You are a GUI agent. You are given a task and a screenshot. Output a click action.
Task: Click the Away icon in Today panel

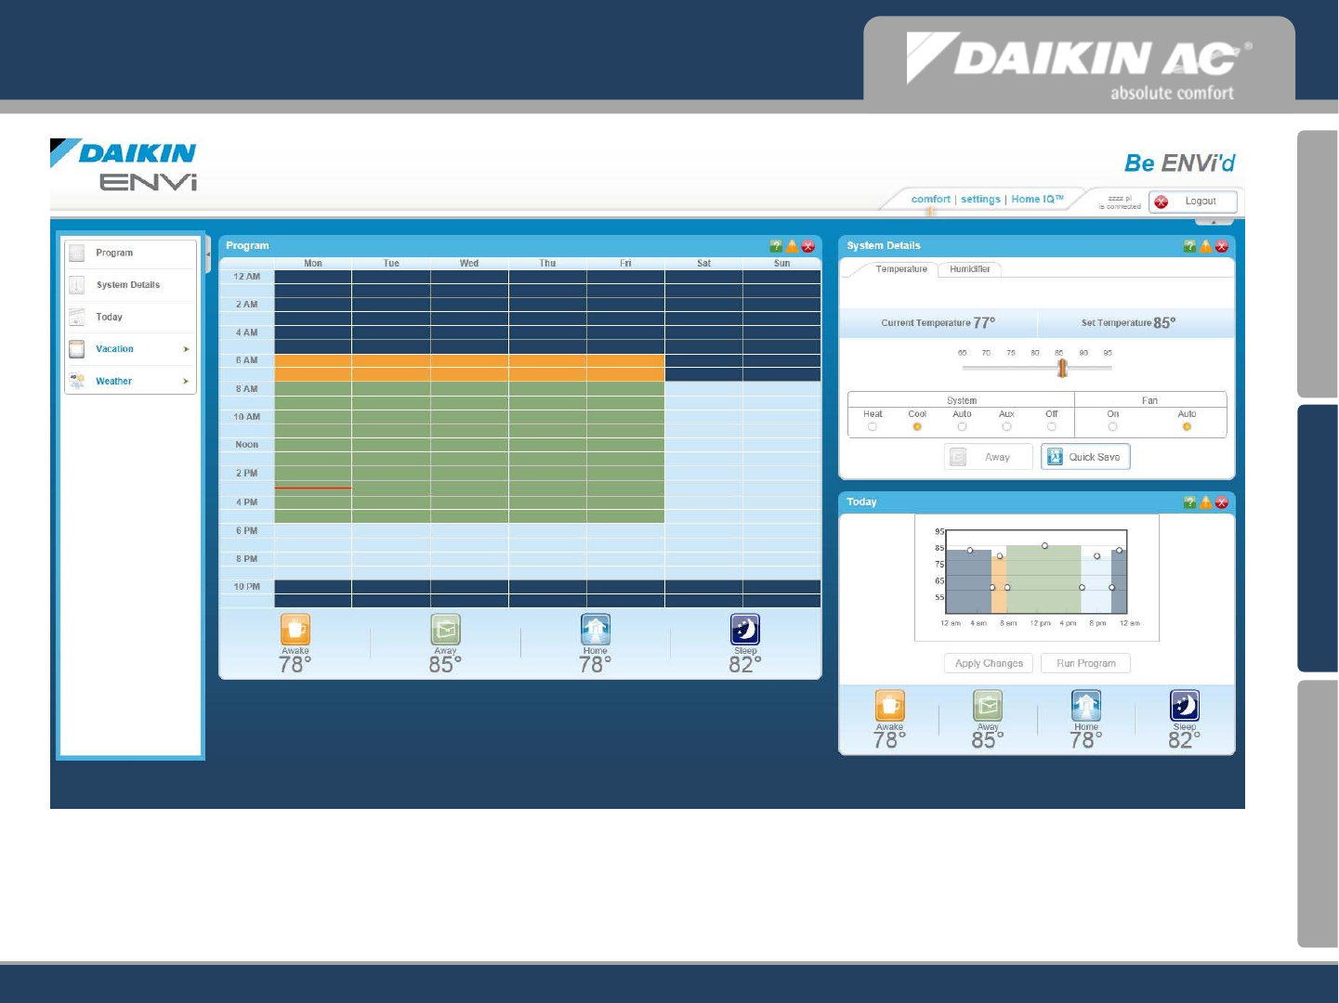(988, 706)
